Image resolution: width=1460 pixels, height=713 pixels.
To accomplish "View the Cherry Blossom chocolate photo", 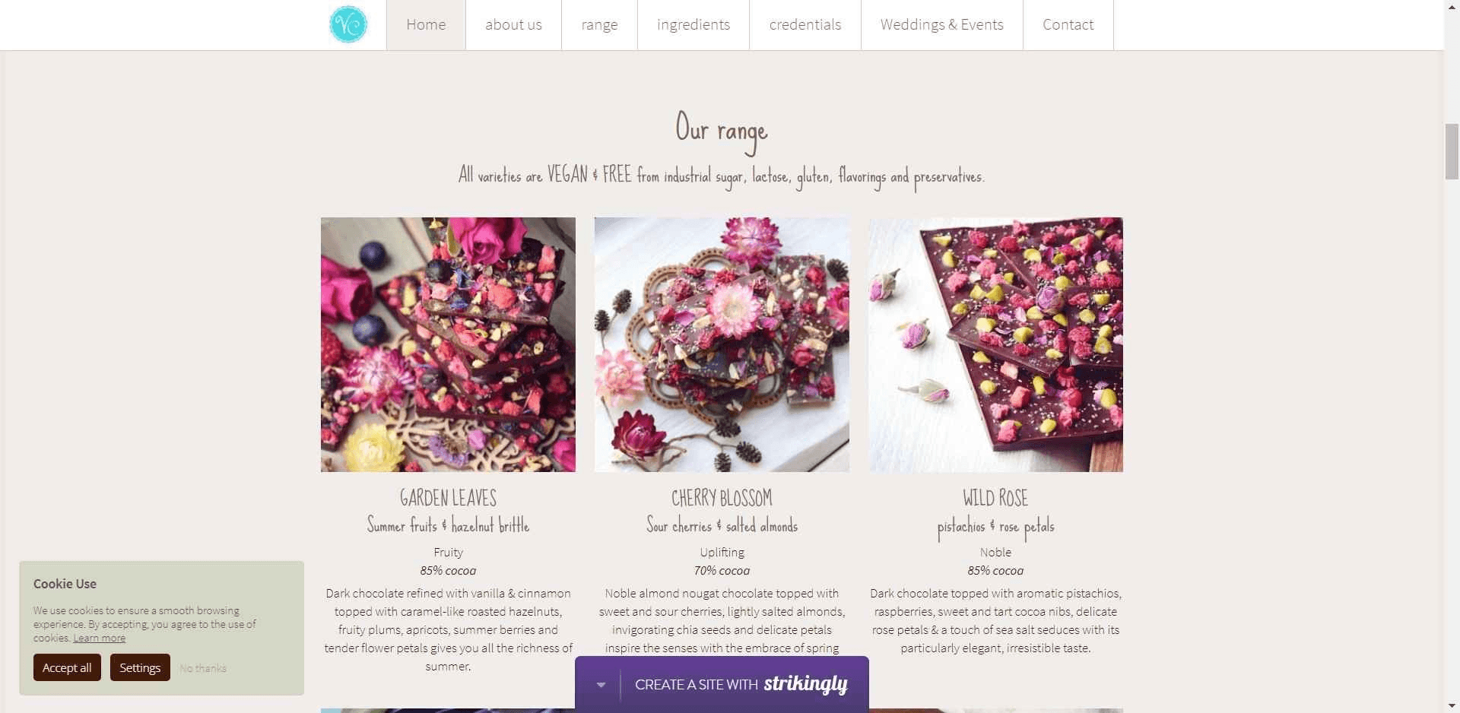I will point(722,344).
